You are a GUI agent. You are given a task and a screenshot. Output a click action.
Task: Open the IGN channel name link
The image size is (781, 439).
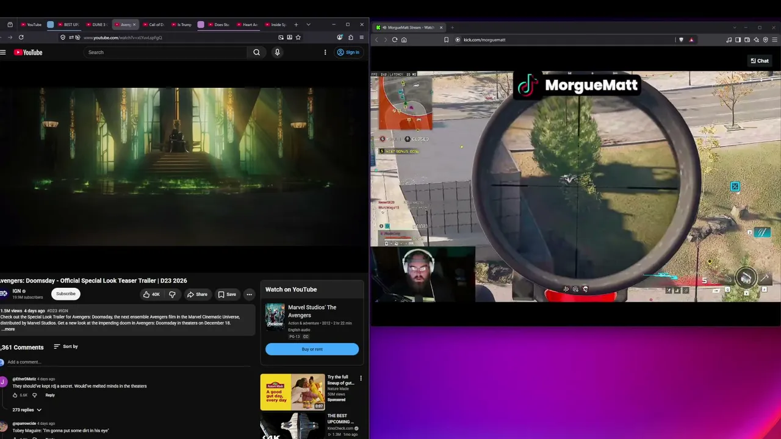[16, 291]
